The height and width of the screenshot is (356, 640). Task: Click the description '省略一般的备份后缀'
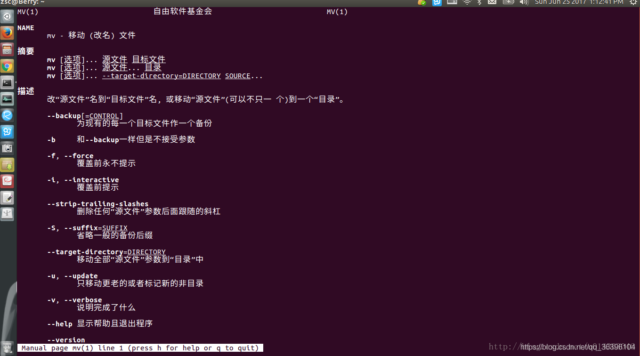(x=115, y=235)
